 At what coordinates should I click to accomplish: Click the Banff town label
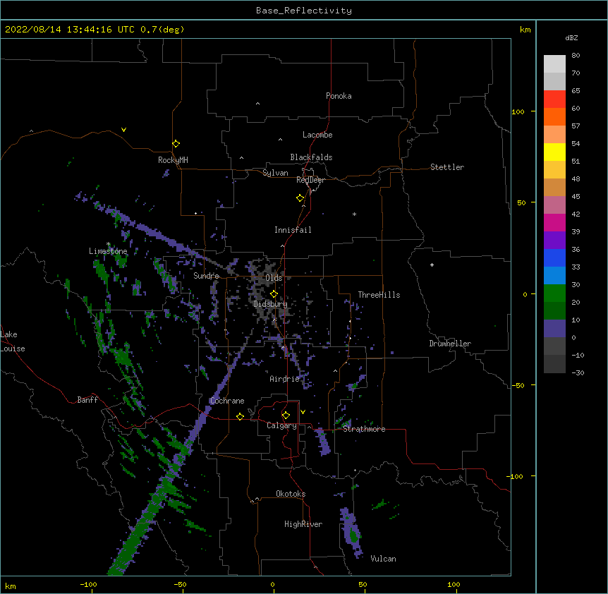tap(87, 400)
